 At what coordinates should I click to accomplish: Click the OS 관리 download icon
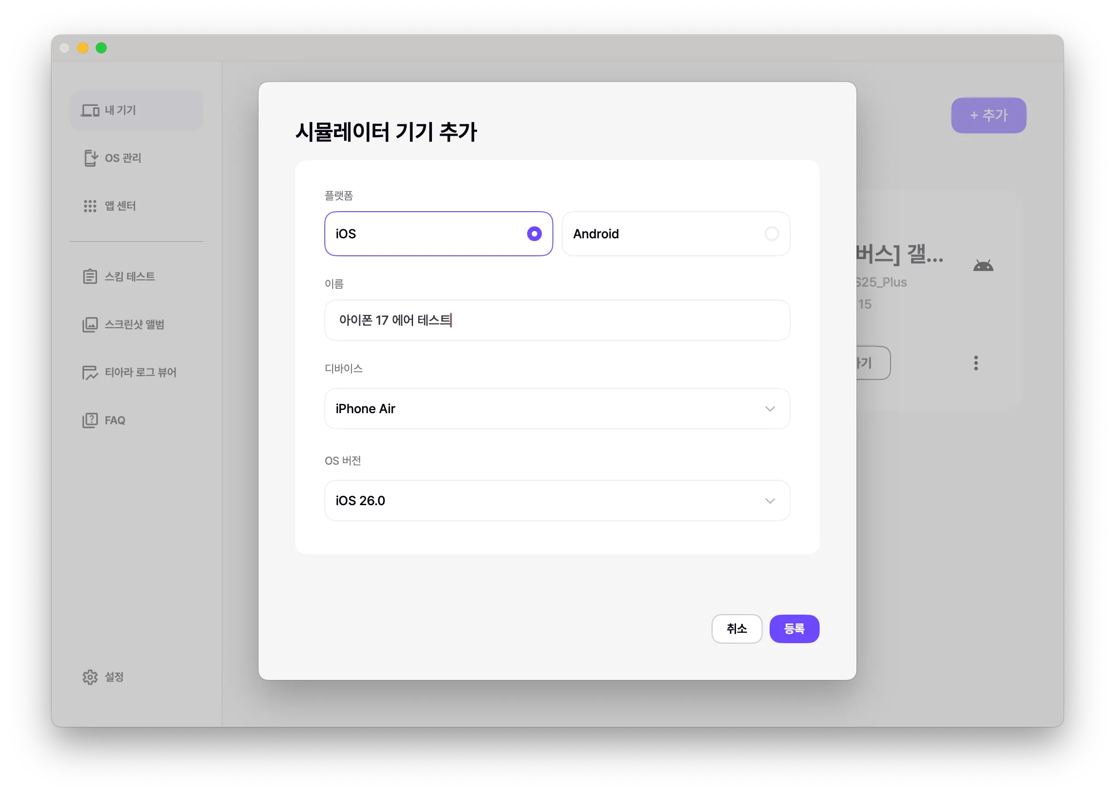click(x=90, y=158)
